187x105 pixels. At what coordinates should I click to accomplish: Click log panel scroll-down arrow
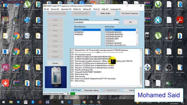point(141,84)
